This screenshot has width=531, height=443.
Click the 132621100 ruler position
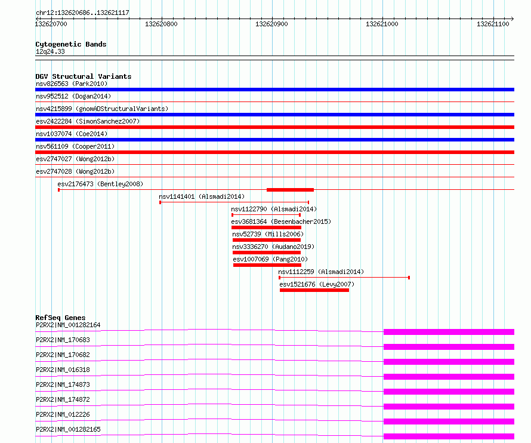[x=493, y=24]
